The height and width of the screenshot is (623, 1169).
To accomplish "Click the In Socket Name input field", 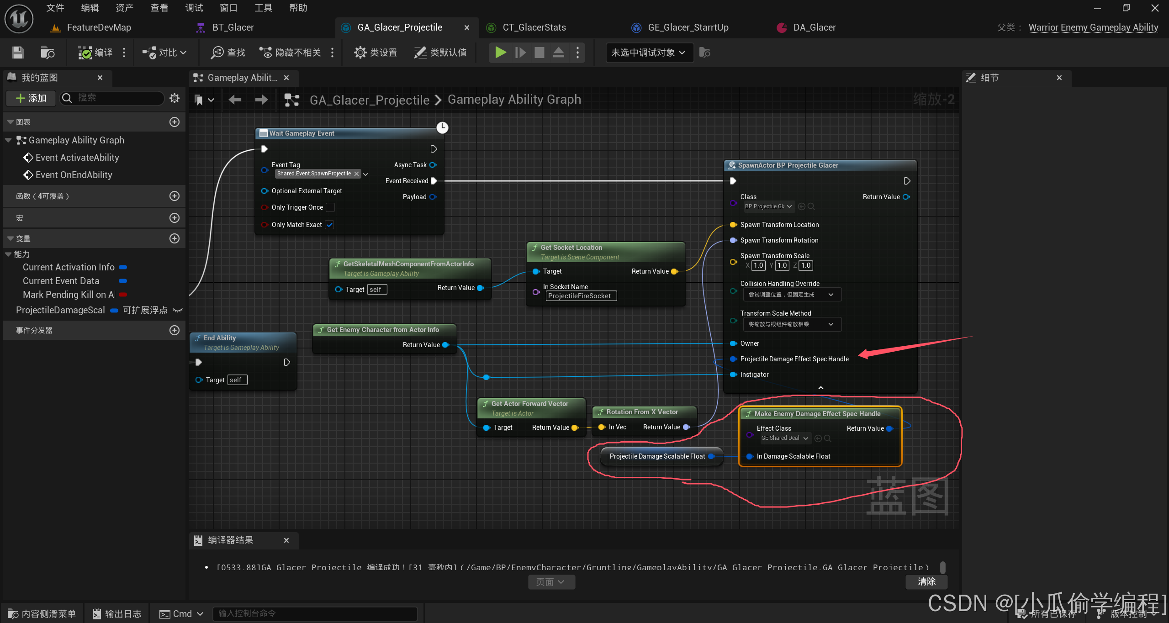I will tap(581, 296).
